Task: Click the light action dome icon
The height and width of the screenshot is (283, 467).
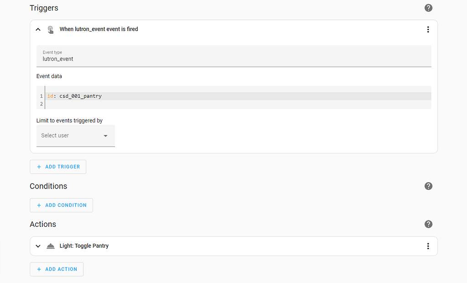Action: point(51,246)
